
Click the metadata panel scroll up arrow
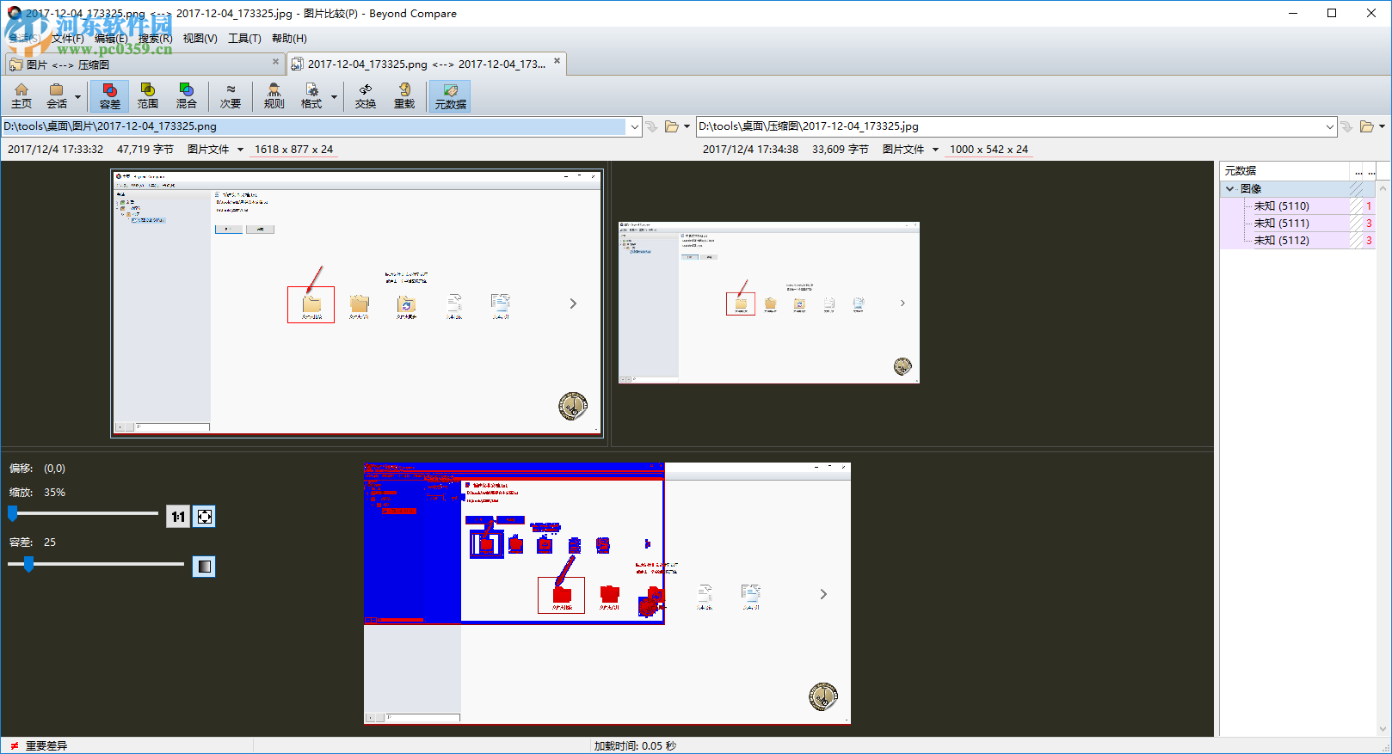pos(1383,188)
